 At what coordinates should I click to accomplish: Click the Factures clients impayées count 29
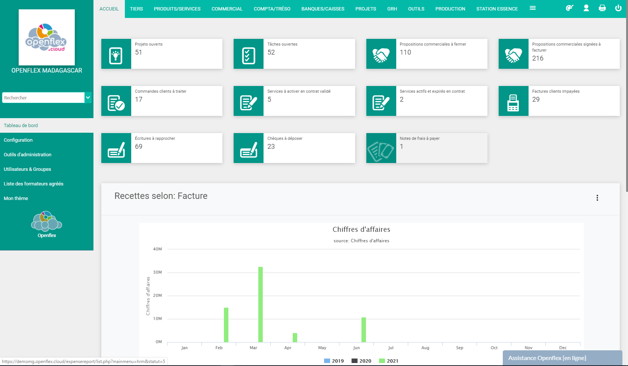tap(536, 99)
